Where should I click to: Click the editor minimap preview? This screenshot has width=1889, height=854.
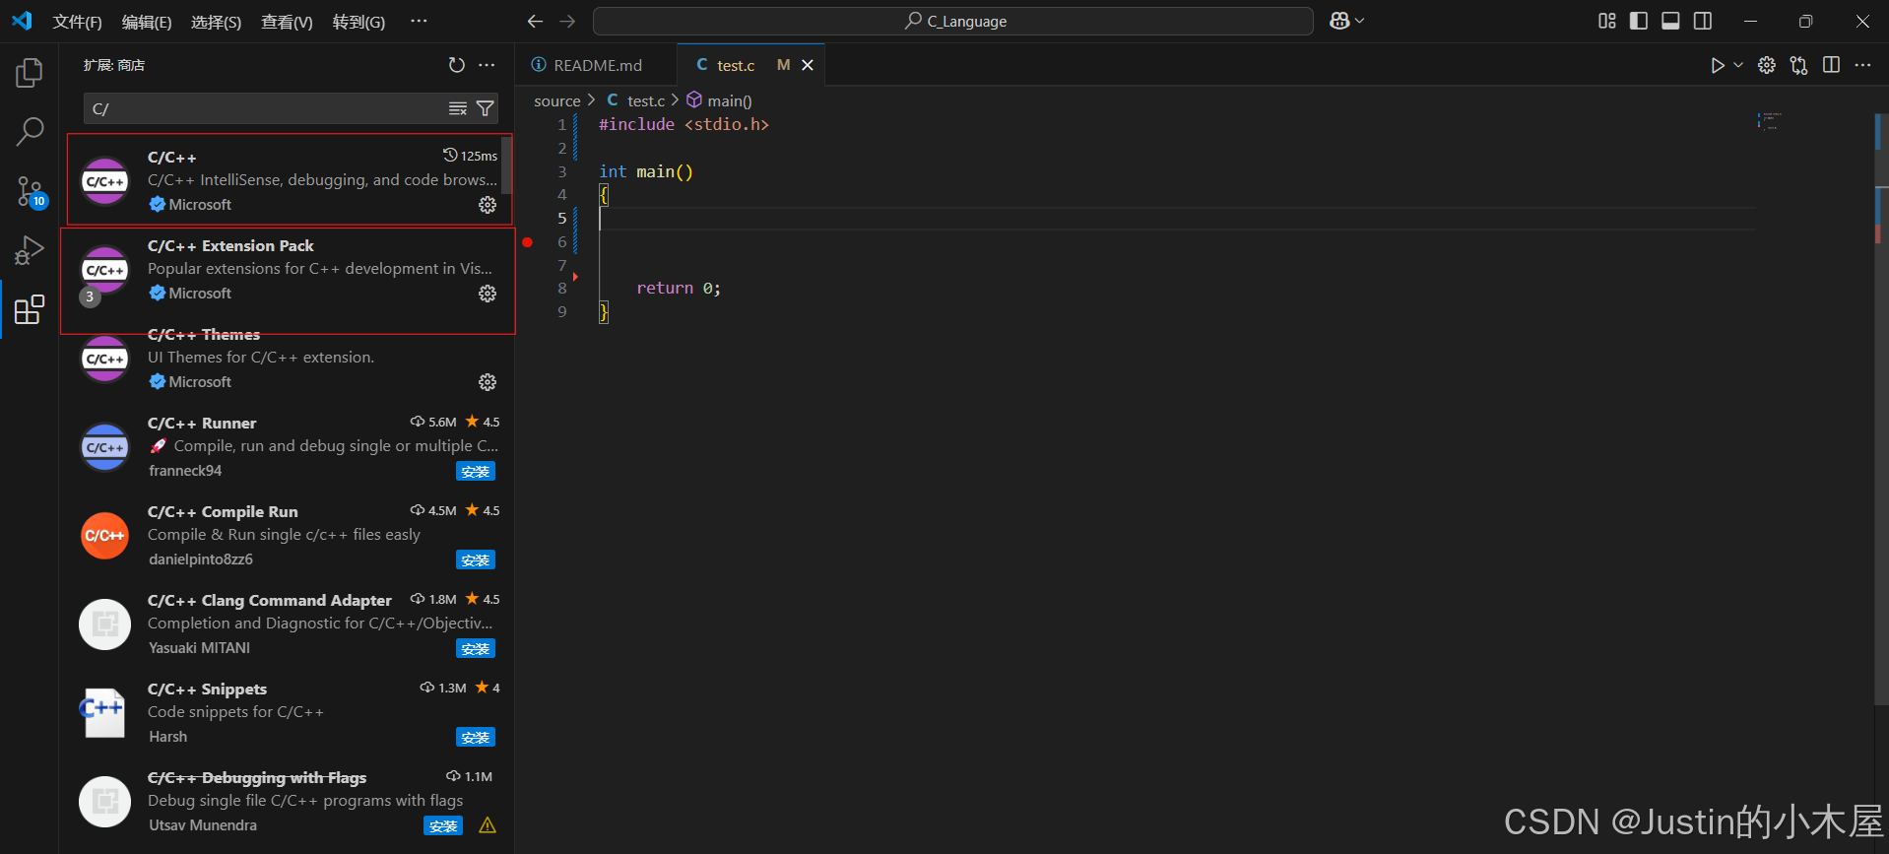click(x=1770, y=121)
